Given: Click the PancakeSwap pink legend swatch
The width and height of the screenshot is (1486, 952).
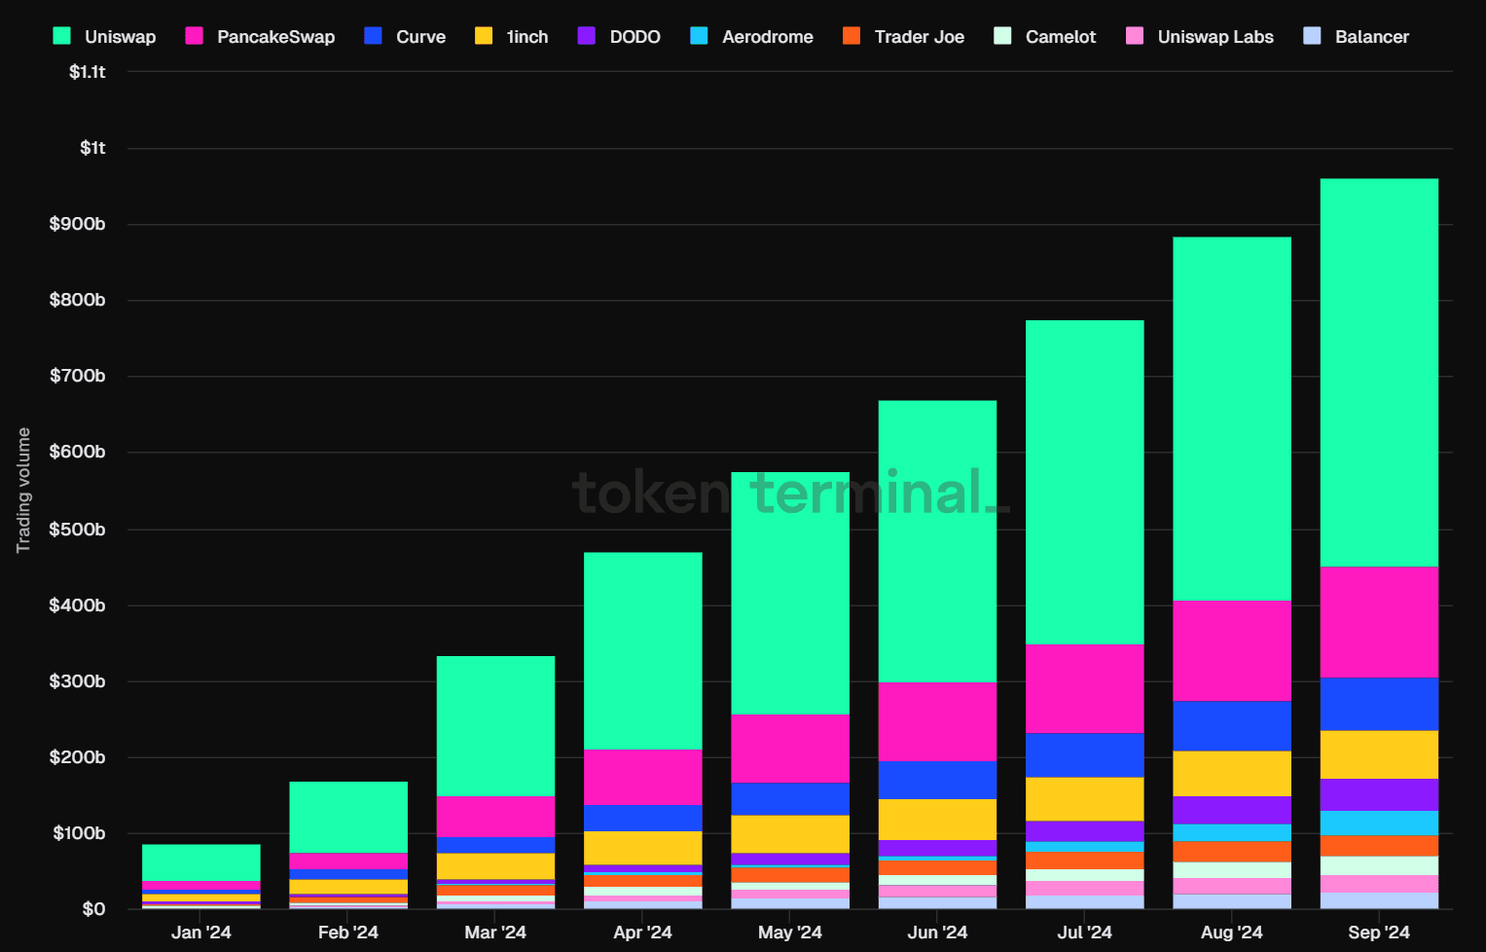Looking at the screenshot, I should point(195,36).
